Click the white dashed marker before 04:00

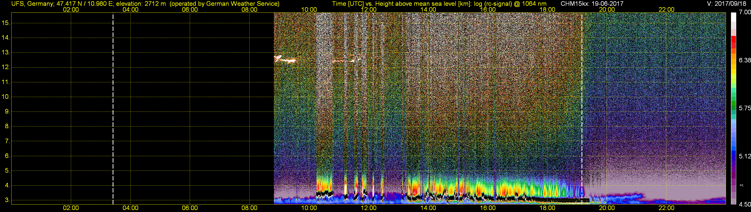pyautogui.click(x=113, y=108)
